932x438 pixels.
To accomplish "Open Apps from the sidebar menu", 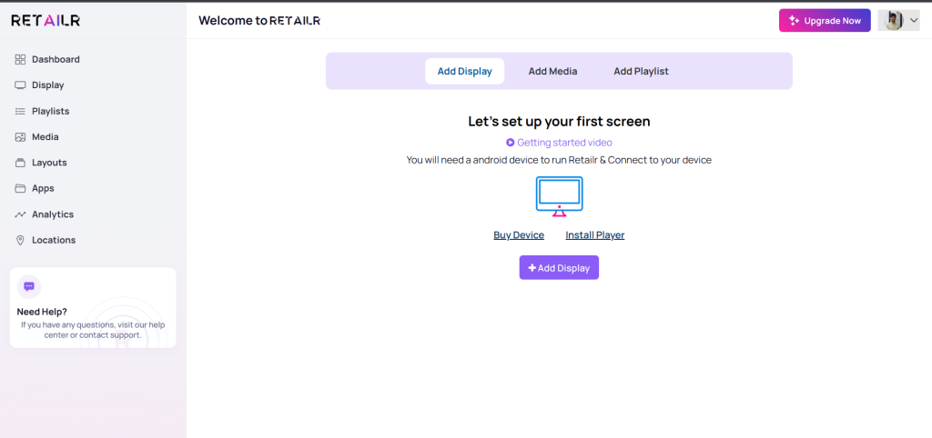I will [x=43, y=188].
